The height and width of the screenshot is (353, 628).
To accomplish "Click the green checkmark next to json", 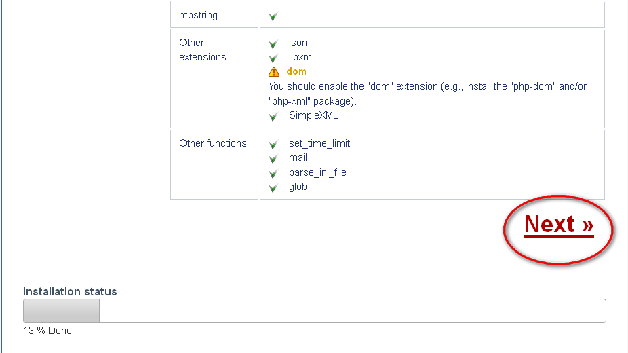I will click(273, 44).
